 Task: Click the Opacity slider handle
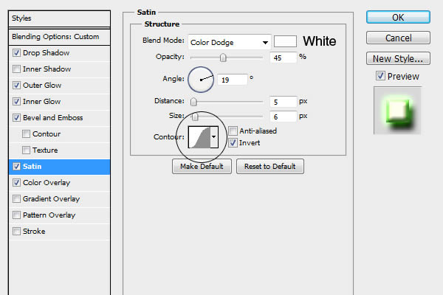tap(223, 58)
